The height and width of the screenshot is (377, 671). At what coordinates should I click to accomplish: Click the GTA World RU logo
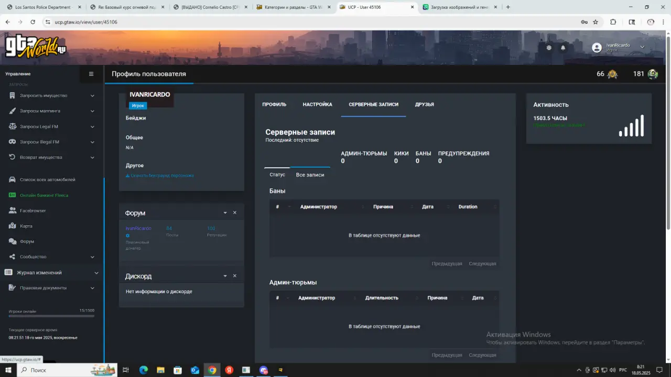[x=36, y=46]
